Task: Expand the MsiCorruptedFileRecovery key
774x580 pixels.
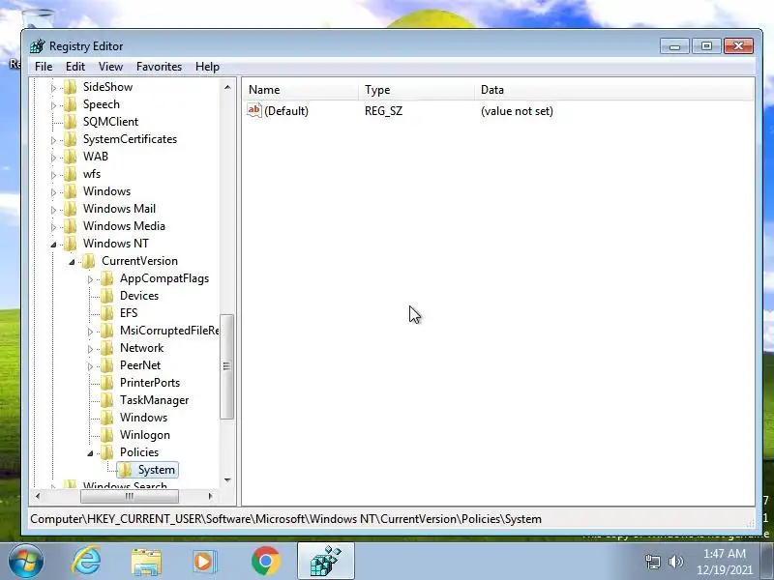Action: [90, 332]
